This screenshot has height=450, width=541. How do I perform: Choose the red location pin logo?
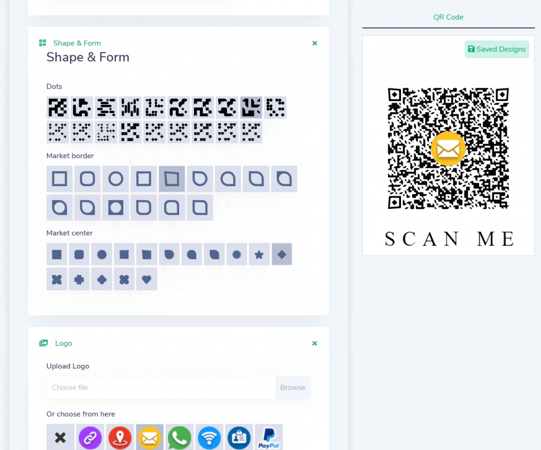[x=120, y=437]
